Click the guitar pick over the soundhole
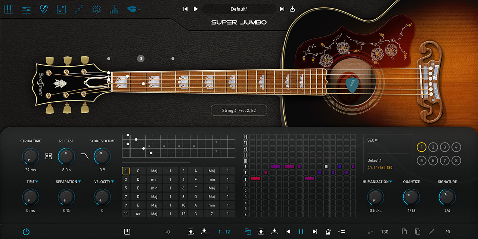 [x=352, y=85]
